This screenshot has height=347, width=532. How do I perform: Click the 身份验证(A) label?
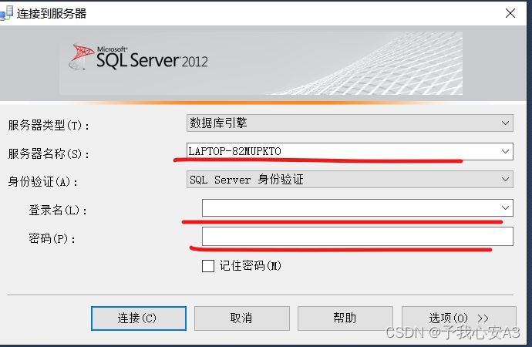42,182
